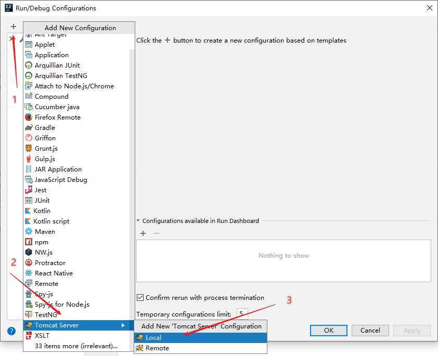Image resolution: width=438 pixels, height=356 pixels.
Task: Collapse Configurations available in Run Dashboard section
Action: [138, 221]
